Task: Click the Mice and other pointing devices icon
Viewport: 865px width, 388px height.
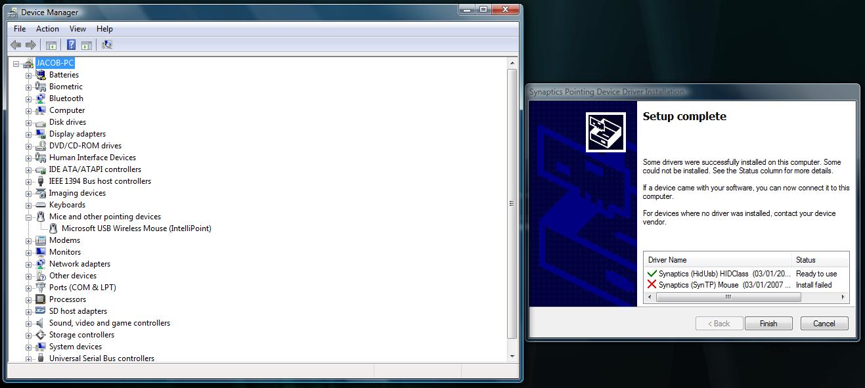Action: click(x=41, y=217)
